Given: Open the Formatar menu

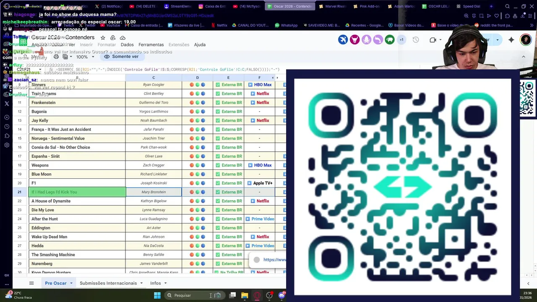Looking at the screenshot, I should pyautogui.click(x=107, y=44).
